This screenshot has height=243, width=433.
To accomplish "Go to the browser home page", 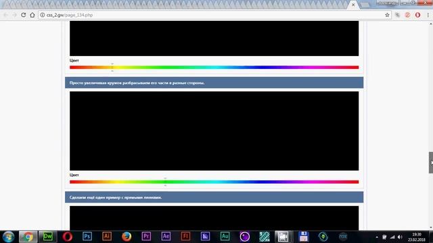I will point(32,15).
